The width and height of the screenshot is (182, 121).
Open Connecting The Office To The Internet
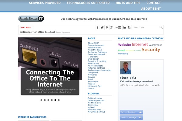coord(50,78)
